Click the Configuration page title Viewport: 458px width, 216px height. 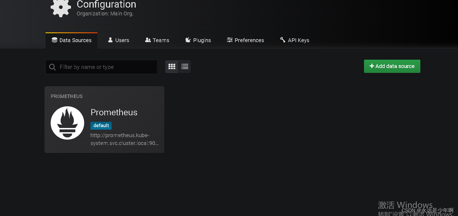(106, 4)
